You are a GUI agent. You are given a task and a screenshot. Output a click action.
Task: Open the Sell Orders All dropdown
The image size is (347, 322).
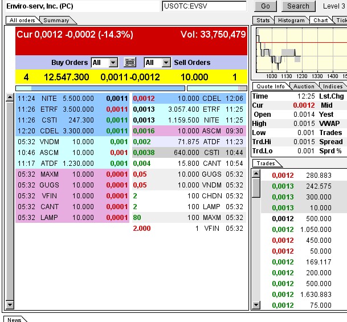point(157,63)
